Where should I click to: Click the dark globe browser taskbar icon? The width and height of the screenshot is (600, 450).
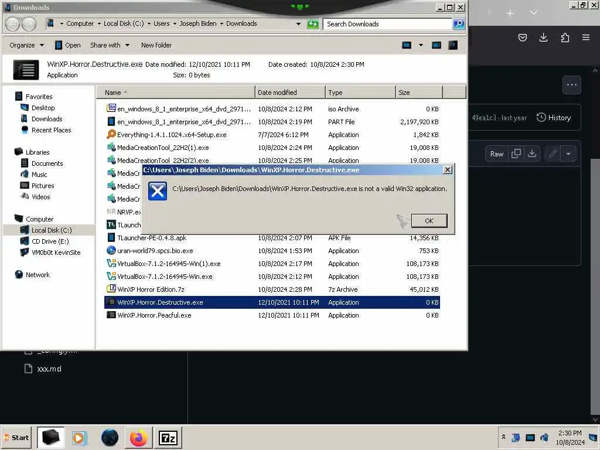click(110, 438)
